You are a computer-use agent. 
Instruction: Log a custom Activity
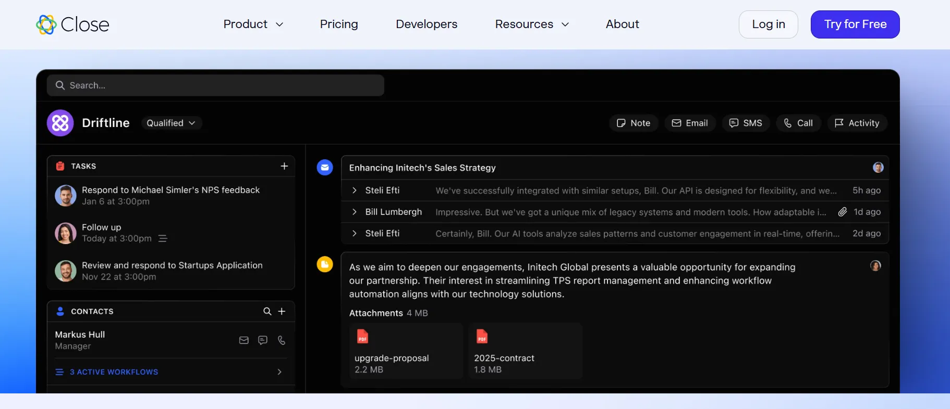pos(857,123)
